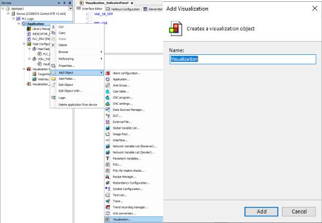Screen dimensions: 322x223
Task: Collapse the Task Configuration node
Action: click(24, 44)
